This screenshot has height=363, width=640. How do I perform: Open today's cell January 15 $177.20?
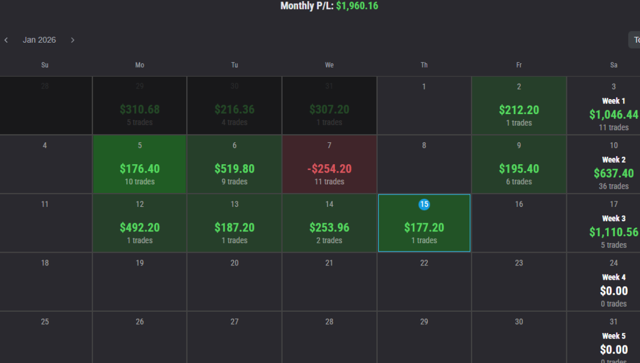coord(424,223)
